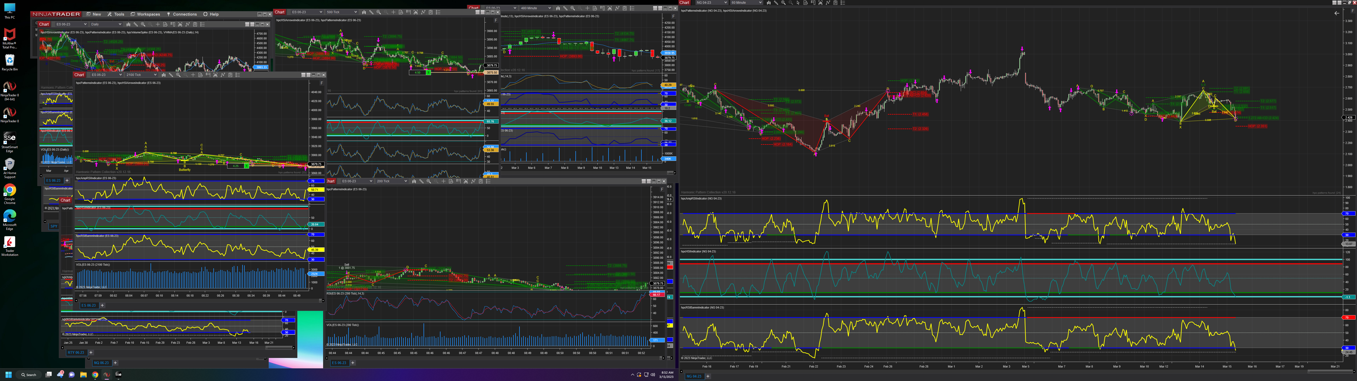
Task: Toggle the data box on the NG 04-23 chart
Action: click(805, 3)
